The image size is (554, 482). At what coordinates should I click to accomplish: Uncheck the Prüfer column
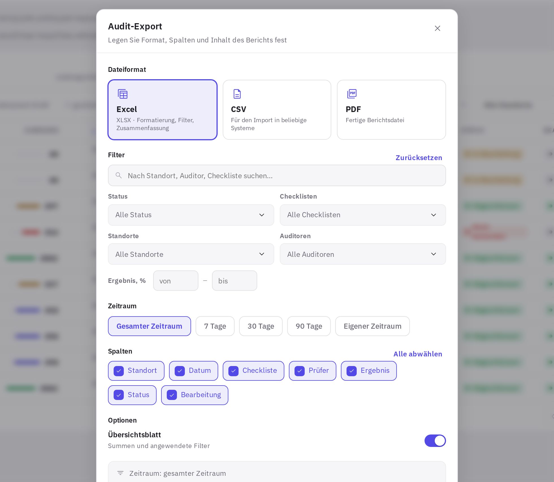click(313, 371)
